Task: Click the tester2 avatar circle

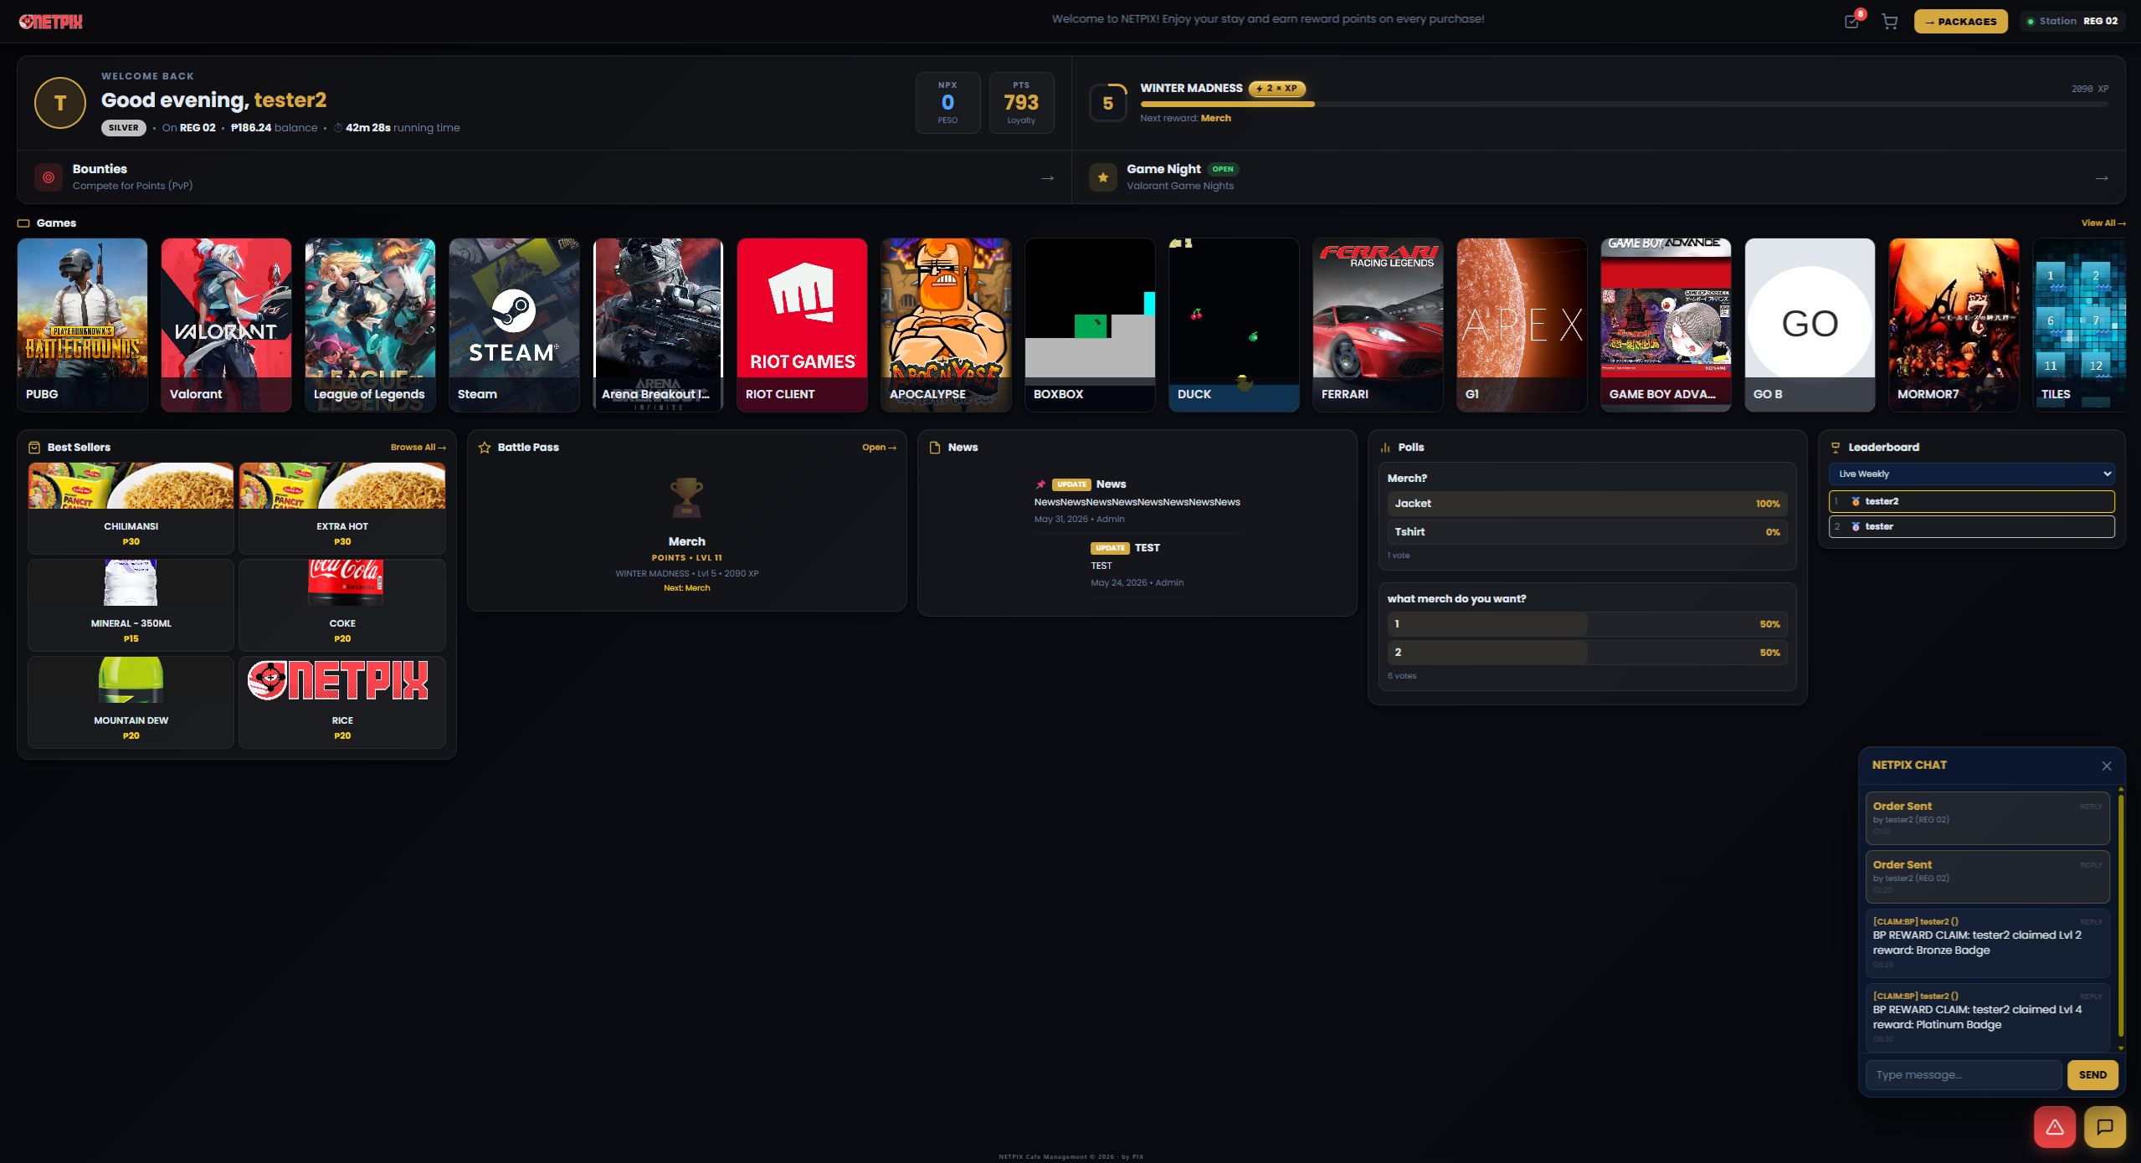Action: (60, 103)
